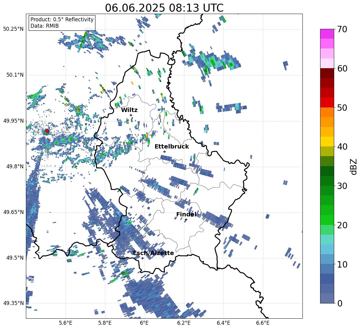
Task: Click the 49.35°N latitude label
Action: pos(13,303)
